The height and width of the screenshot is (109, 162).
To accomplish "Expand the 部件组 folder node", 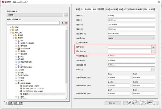I will 13,35.
